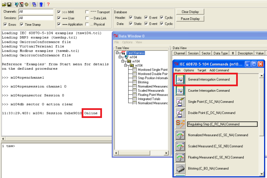
Task: Select the Double Point (C_DC_NA) Command icon
Action: [179, 113]
